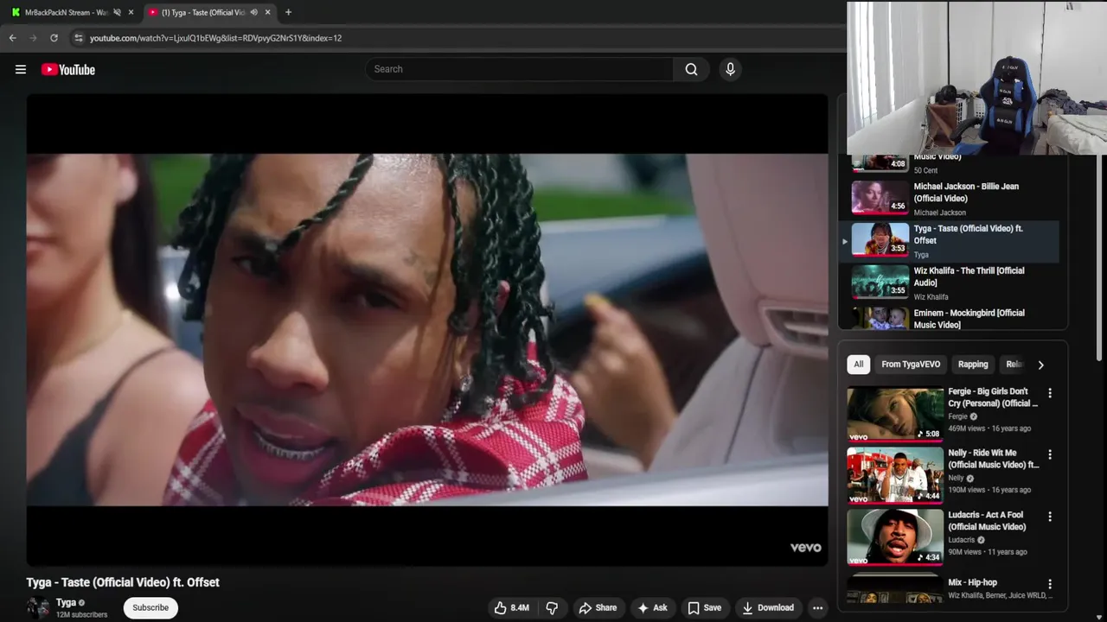Unmute the MrBackPackN Stream tab
This screenshot has width=1107, height=622.
[117, 12]
